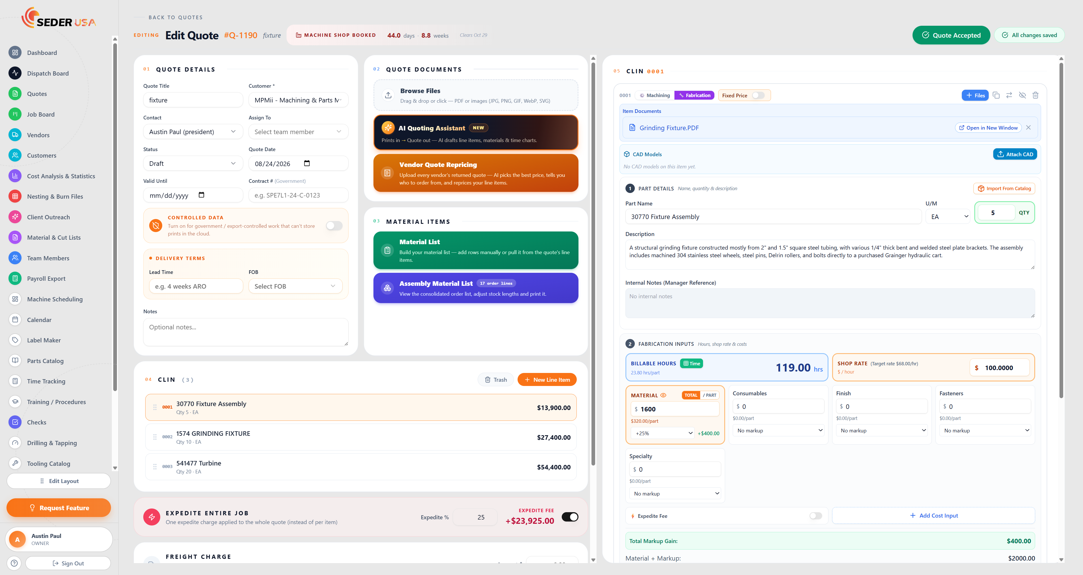Open Calendar in the sidebar
The height and width of the screenshot is (575, 1083).
39,320
